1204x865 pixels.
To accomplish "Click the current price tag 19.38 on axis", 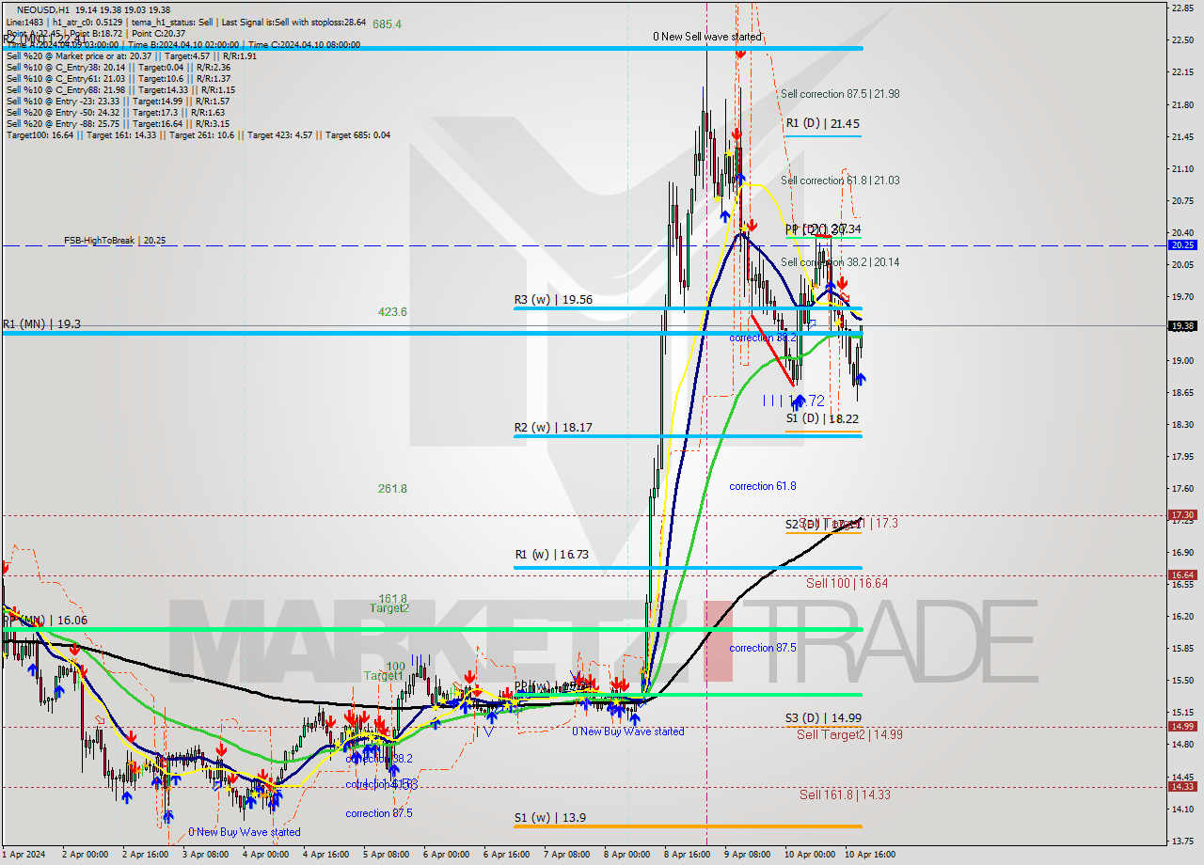I will pyautogui.click(x=1182, y=326).
